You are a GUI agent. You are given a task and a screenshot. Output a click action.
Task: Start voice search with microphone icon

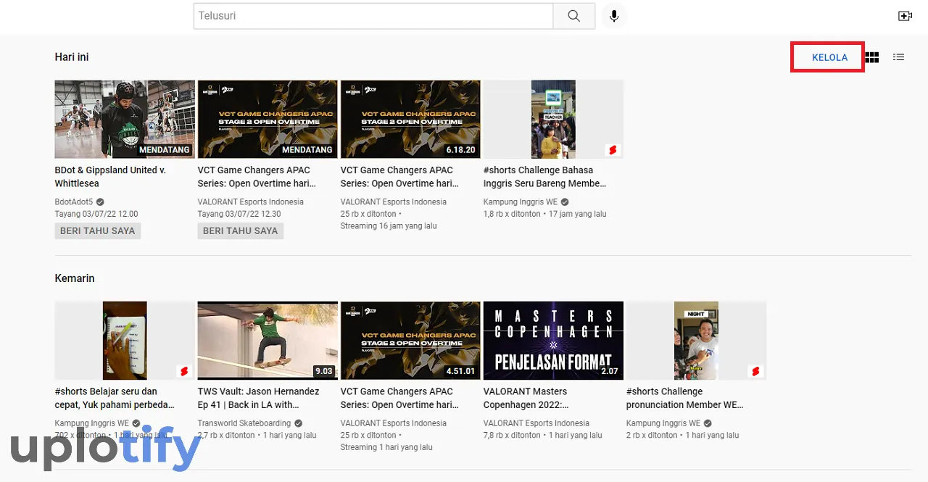point(614,16)
